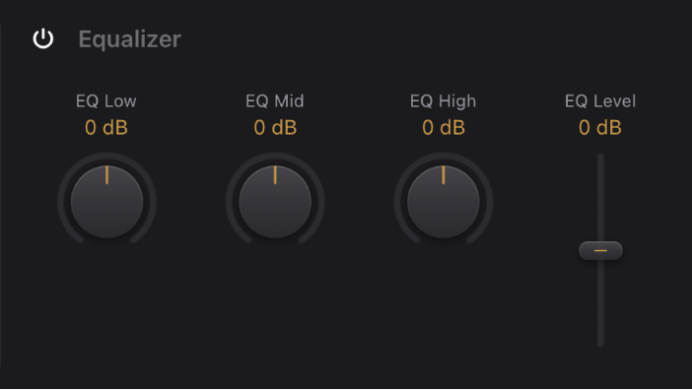Click the EQ Mid 0 dB value

(275, 128)
